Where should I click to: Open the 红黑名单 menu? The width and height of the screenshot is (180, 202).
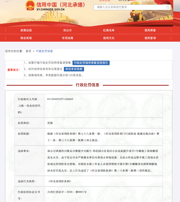109,30
